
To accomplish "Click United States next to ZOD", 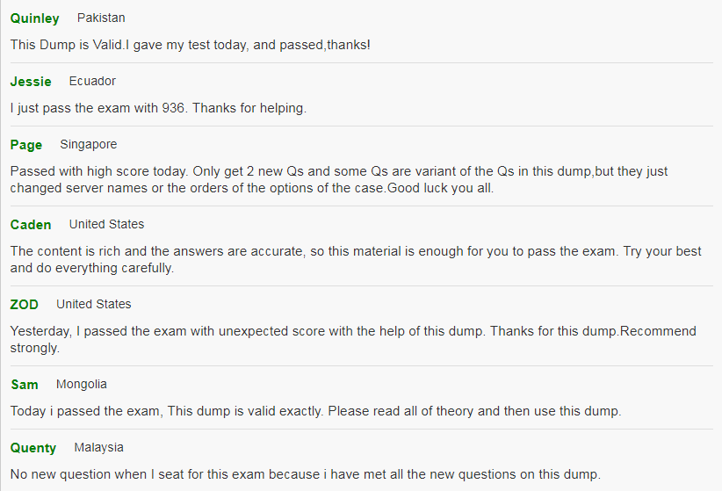I will click(x=93, y=304).
